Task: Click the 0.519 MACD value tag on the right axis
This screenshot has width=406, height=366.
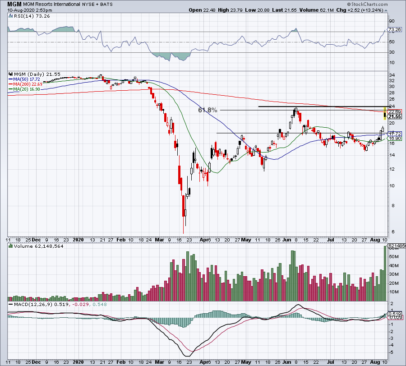Action: pyautogui.click(x=395, y=314)
